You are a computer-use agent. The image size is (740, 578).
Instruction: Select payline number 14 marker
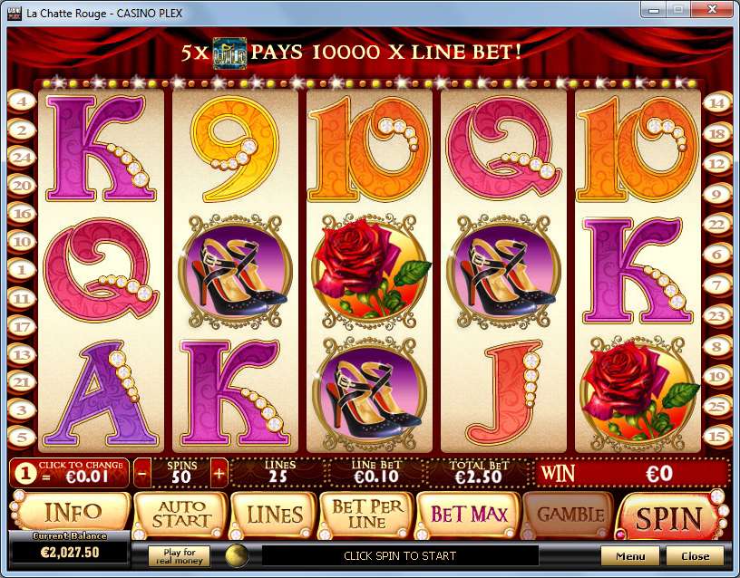coord(716,103)
